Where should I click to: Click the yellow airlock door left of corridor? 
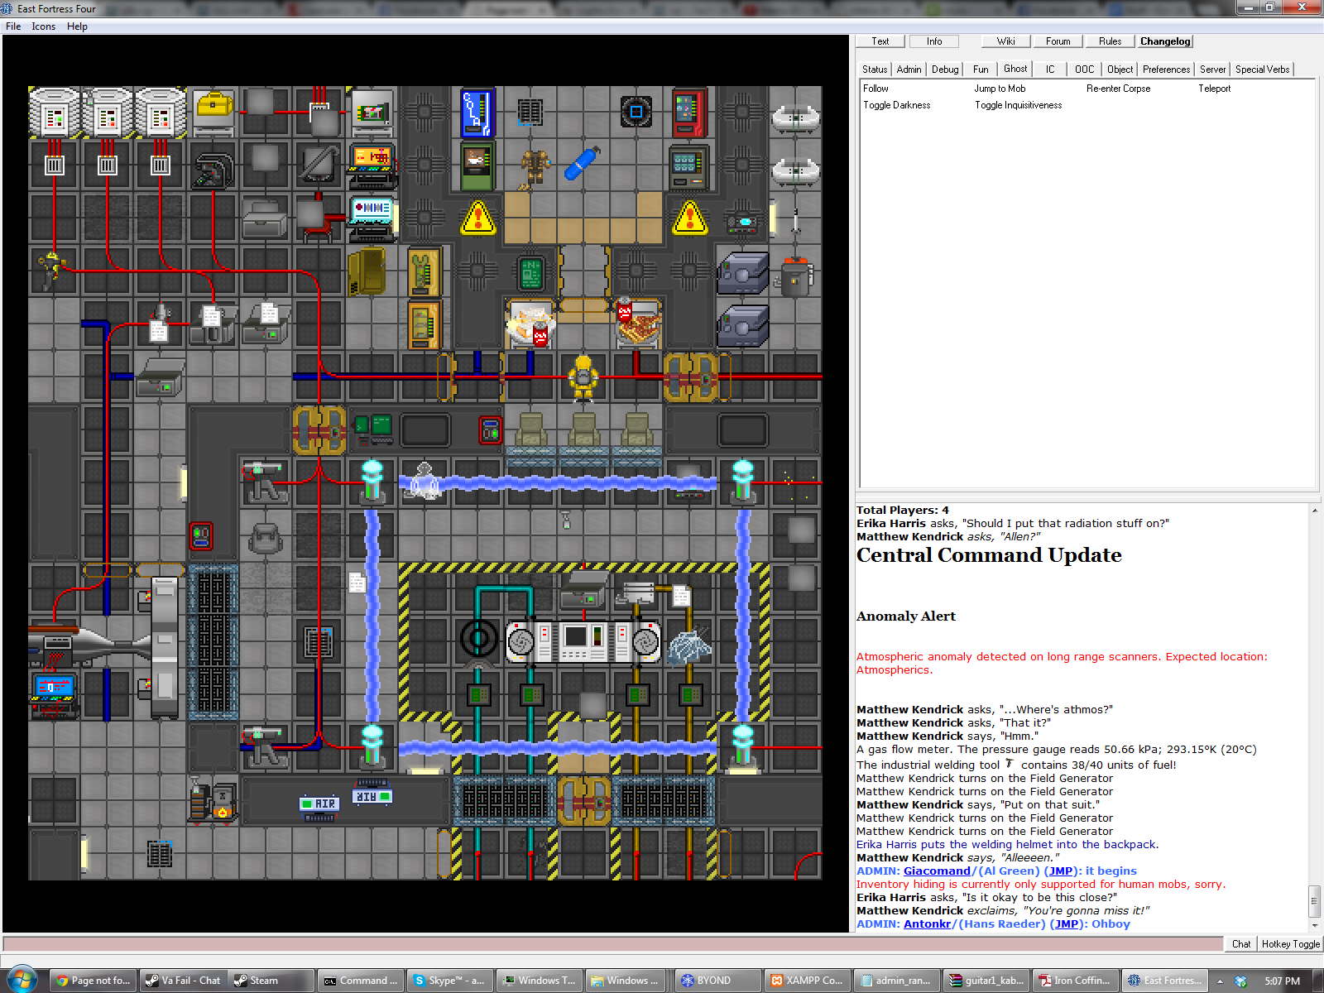(x=319, y=429)
